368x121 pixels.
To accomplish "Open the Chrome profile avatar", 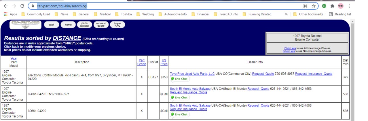I will click(341, 6).
